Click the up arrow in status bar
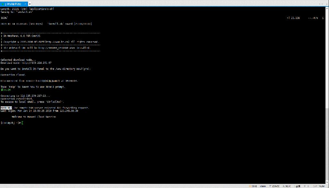Screen dimensions: 329x188 pos(305,186)
